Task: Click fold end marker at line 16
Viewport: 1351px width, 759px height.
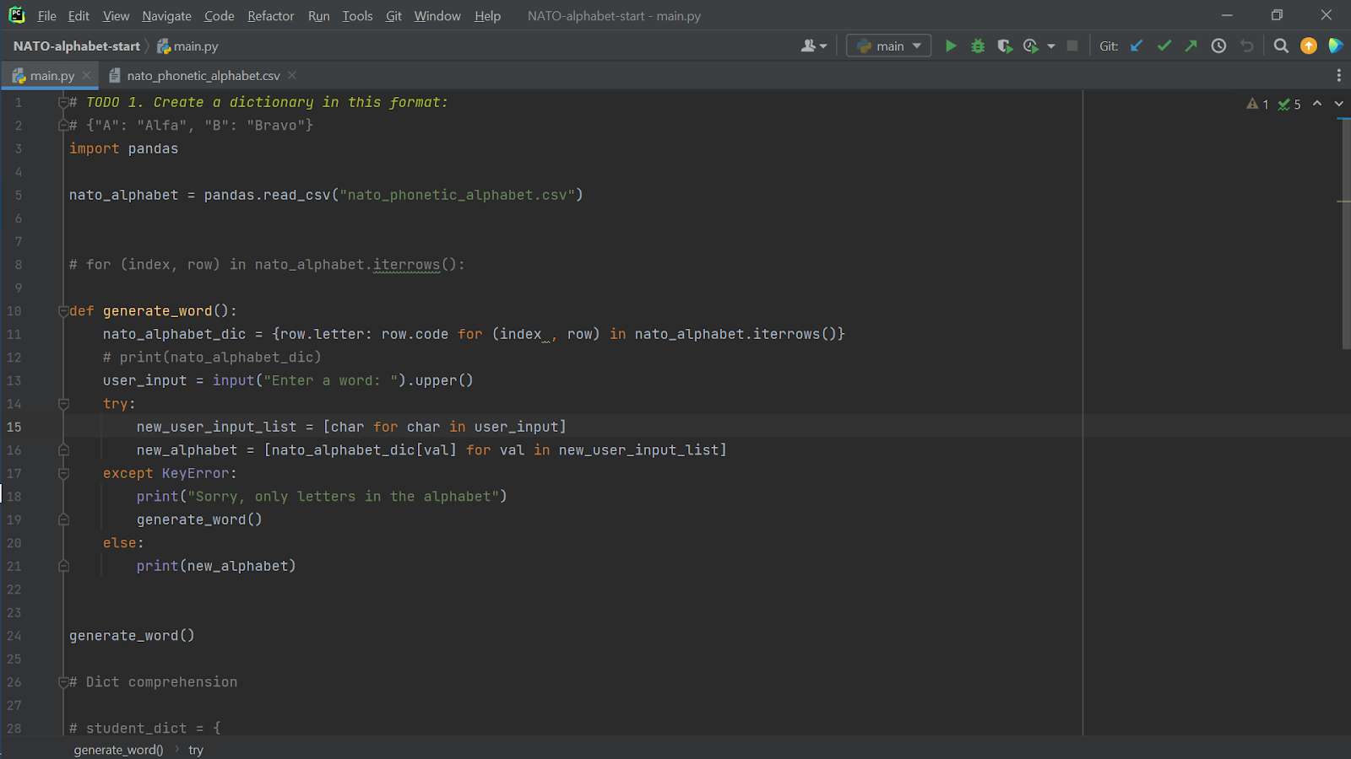Action: click(63, 450)
